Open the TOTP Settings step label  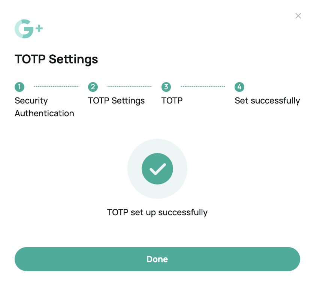(x=117, y=101)
